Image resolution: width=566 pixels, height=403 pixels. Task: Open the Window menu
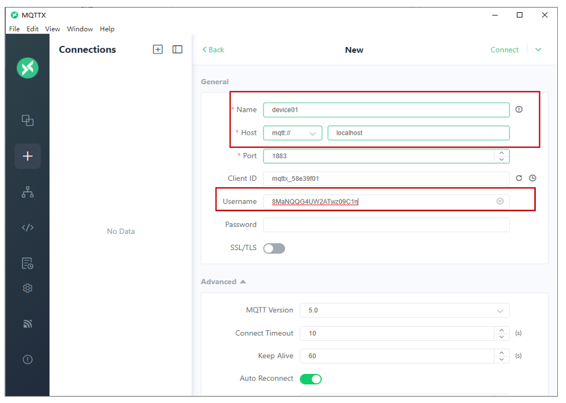point(80,29)
